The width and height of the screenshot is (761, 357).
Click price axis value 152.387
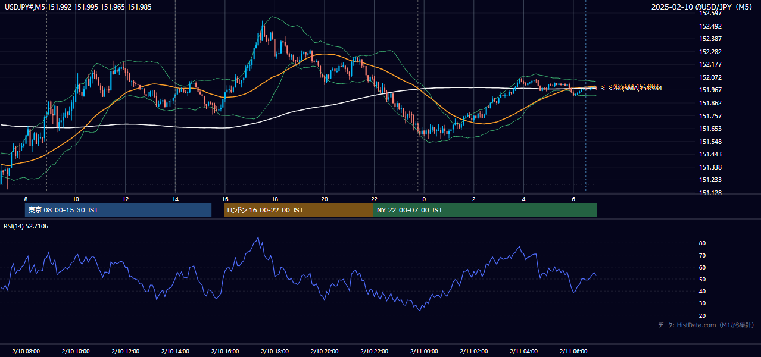coord(711,39)
